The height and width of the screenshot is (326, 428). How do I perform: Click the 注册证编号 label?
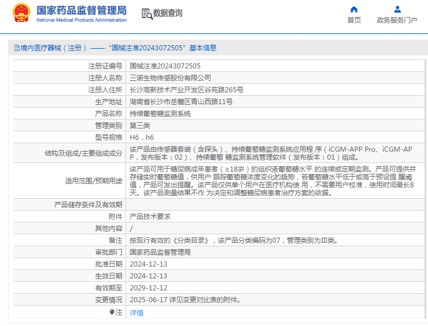[x=105, y=66]
